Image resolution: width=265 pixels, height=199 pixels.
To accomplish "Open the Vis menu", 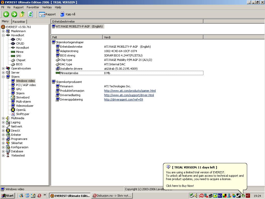I will click(9, 7).
